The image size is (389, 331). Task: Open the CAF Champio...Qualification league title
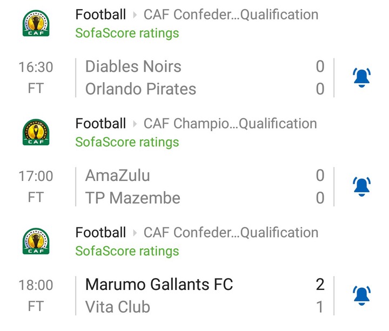click(230, 124)
